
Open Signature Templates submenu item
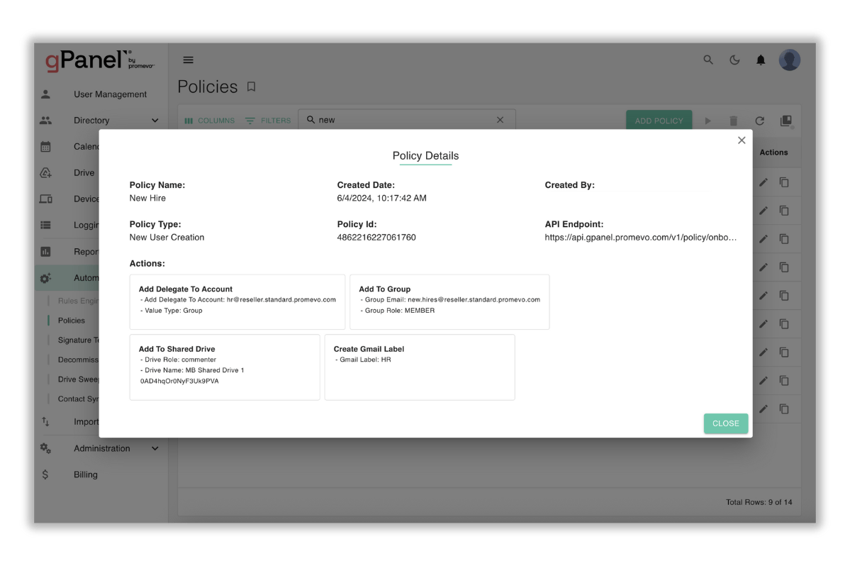click(x=78, y=340)
